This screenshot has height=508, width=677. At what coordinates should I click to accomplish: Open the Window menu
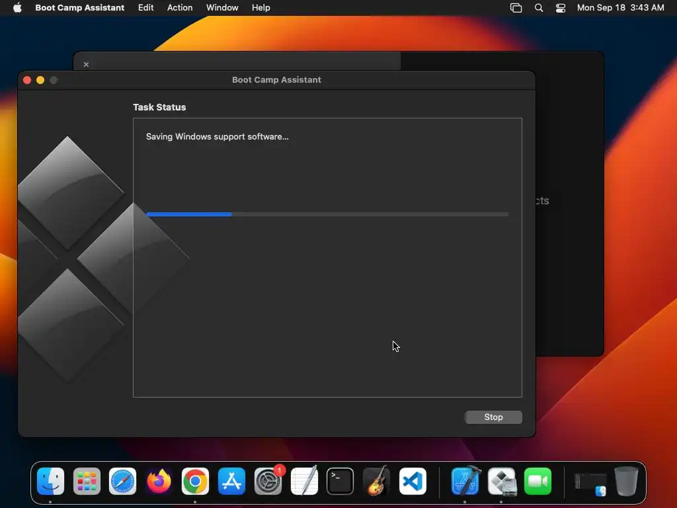tap(222, 7)
